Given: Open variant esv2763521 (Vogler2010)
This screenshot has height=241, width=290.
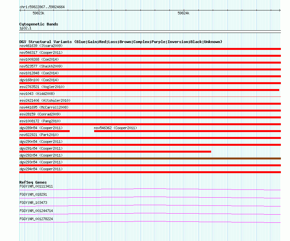Looking at the screenshot, I should point(42,87).
